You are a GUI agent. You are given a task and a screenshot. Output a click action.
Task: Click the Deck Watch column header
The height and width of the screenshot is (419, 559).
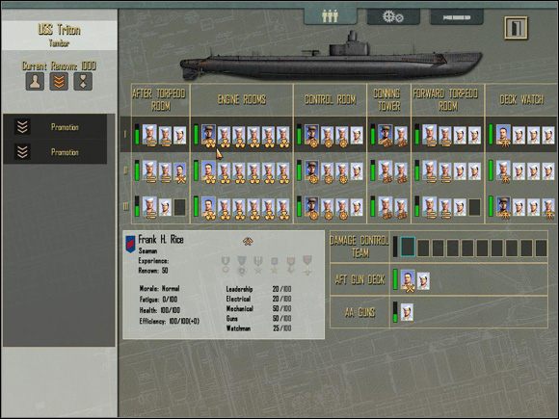[521, 100]
